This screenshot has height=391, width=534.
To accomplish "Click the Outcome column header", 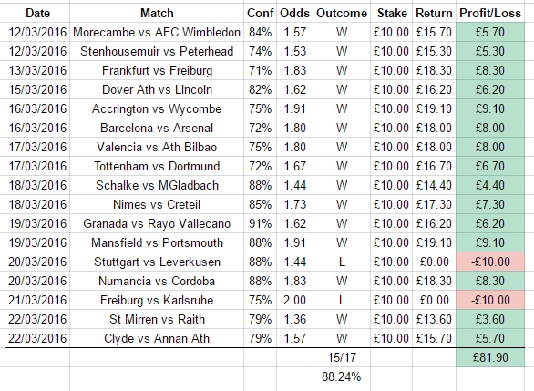I will coord(341,14).
